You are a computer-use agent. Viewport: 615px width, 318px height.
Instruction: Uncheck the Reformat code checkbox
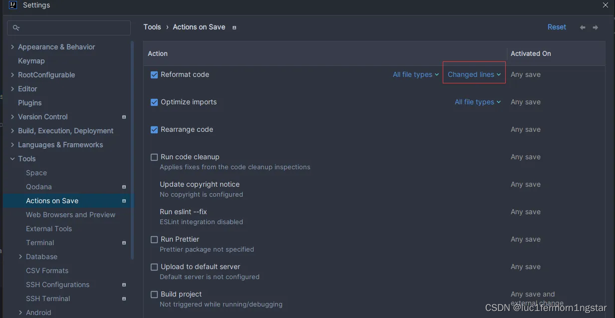pos(154,74)
